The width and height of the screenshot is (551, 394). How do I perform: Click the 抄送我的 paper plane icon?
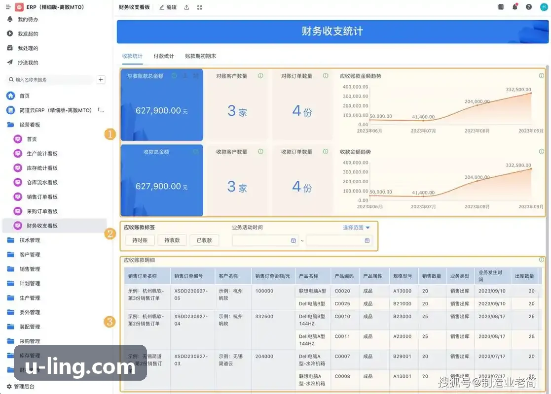10,63
